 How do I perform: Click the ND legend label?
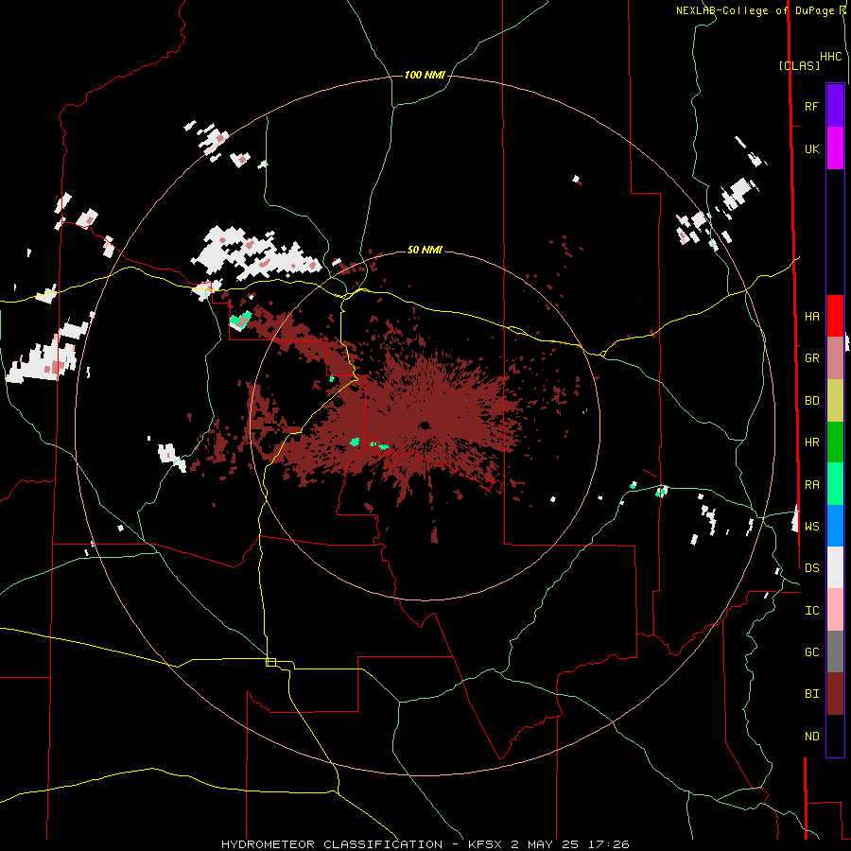(811, 737)
